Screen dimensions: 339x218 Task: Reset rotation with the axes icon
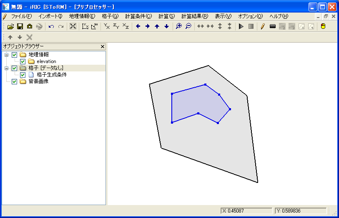(85, 26)
